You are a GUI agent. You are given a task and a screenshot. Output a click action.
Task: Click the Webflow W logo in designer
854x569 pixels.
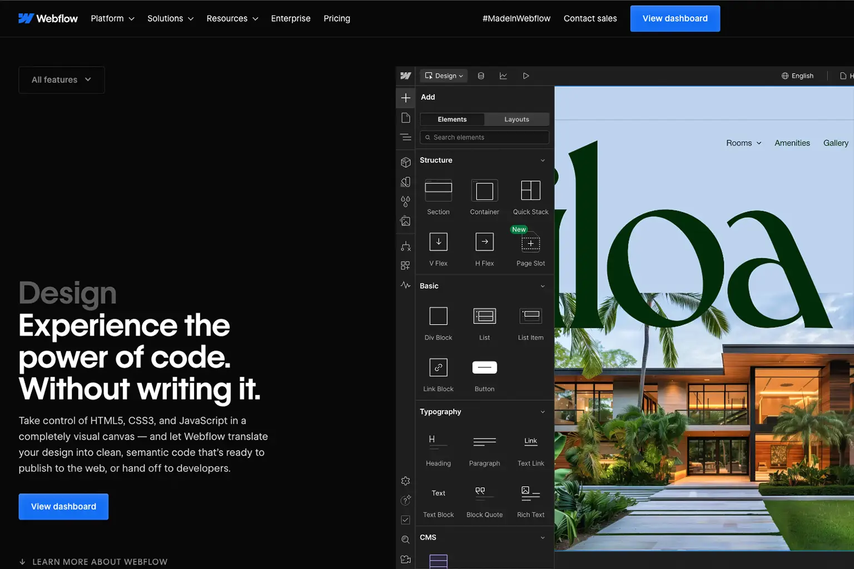click(x=406, y=76)
